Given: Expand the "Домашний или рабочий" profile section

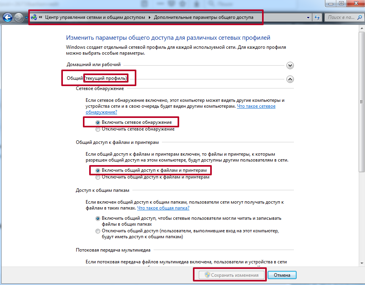Looking at the screenshot, I should click(x=290, y=65).
